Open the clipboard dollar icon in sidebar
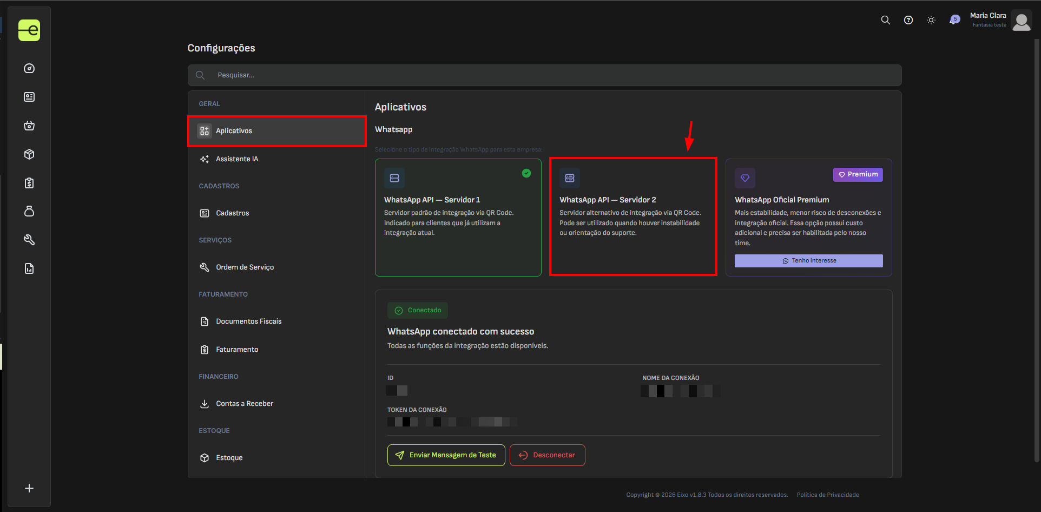The image size is (1041, 512). (29, 183)
